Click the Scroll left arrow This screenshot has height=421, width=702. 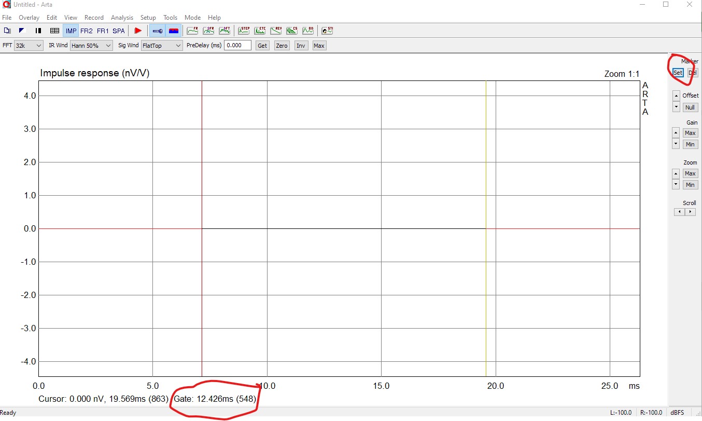point(679,212)
